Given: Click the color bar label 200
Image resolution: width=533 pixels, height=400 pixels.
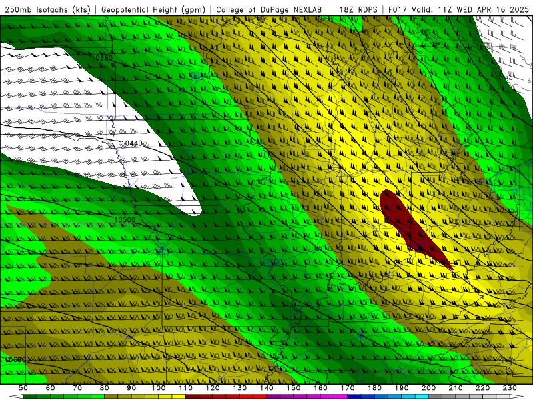Looking at the screenshot, I should click(x=429, y=388).
